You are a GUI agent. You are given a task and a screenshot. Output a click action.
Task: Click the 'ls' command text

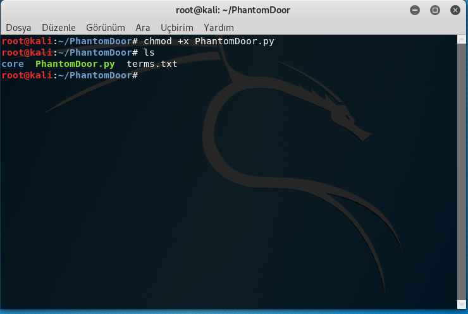[x=149, y=52]
